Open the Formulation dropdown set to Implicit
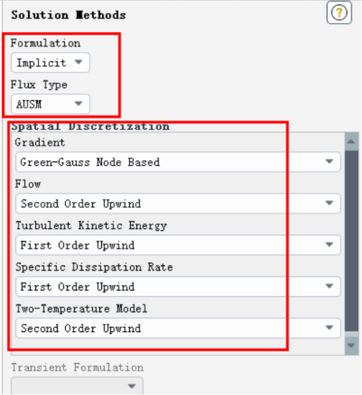 (50, 63)
